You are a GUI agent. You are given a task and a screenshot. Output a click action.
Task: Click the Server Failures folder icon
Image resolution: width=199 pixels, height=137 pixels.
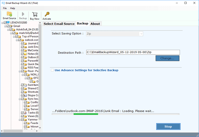tap(28, 109)
